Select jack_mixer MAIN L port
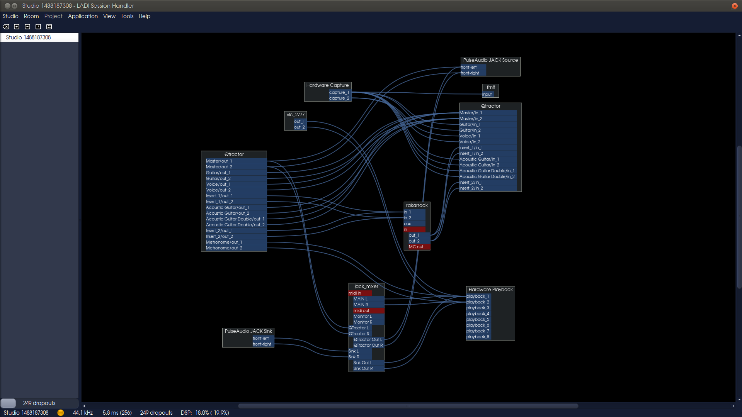The image size is (742, 417). [368, 299]
